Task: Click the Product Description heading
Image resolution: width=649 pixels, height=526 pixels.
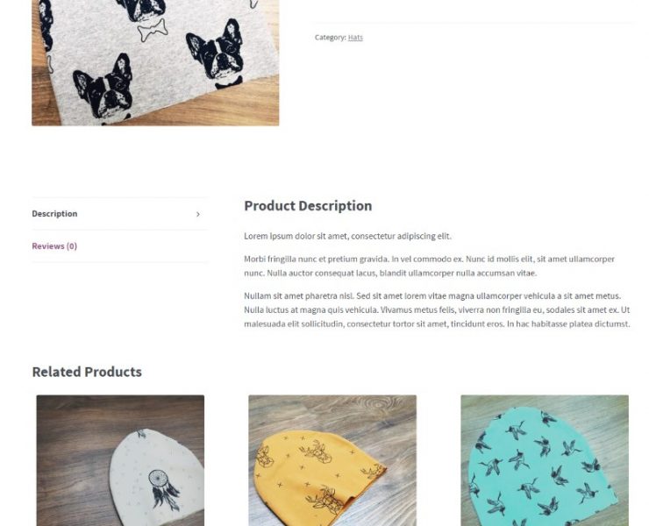Action: (308, 206)
